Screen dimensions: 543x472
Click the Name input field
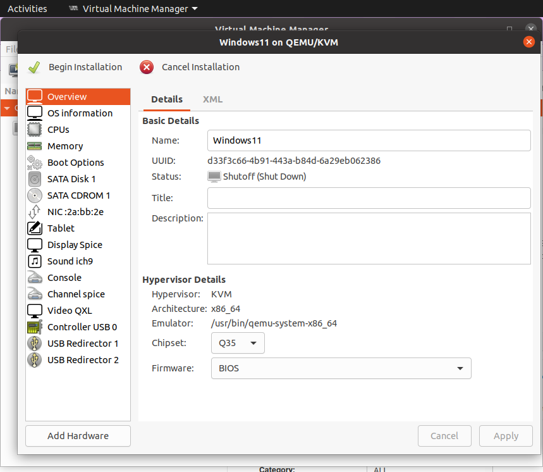(369, 140)
